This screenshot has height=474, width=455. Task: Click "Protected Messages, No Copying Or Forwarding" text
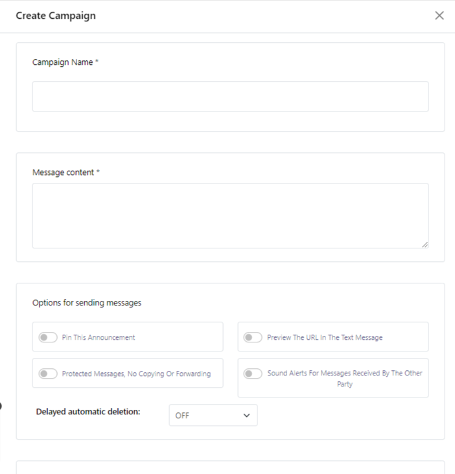(x=136, y=373)
